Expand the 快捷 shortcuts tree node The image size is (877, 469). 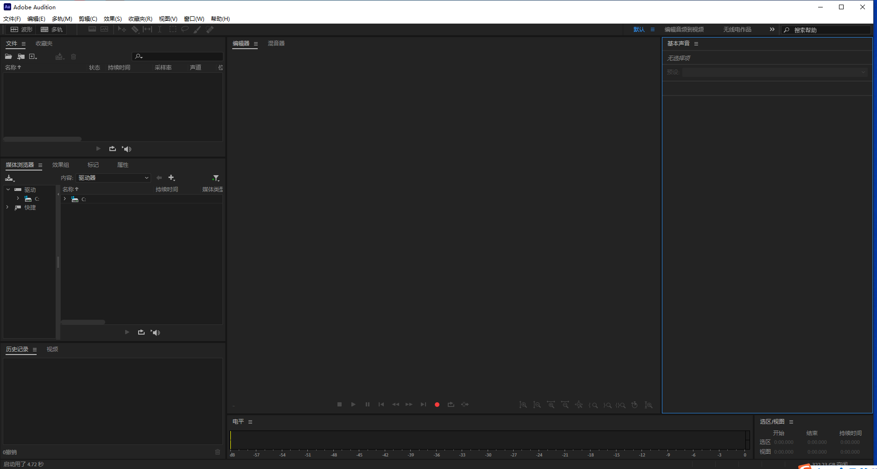7,207
